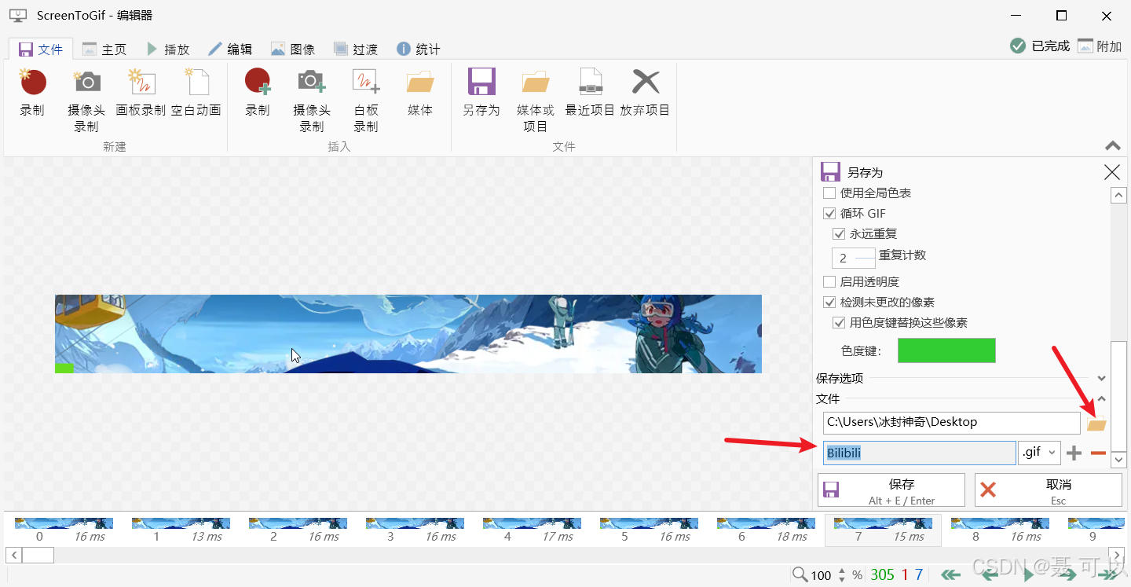1131x587 pixels.
Task: Click the frame strip left scroll arrow
Action: point(13,555)
